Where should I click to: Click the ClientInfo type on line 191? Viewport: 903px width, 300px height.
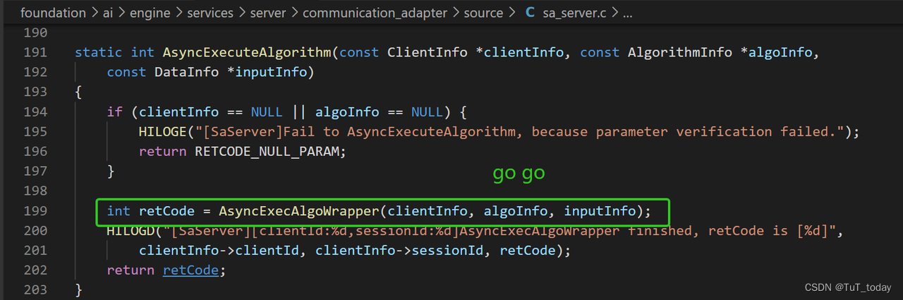428,52
